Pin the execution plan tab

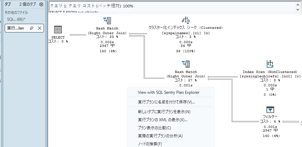click(32, 28)
